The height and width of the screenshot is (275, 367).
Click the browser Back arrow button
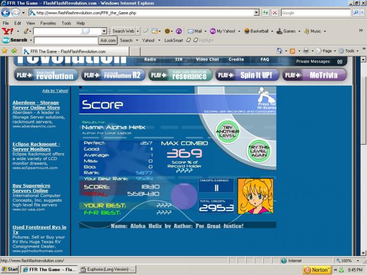coord(5,13)
